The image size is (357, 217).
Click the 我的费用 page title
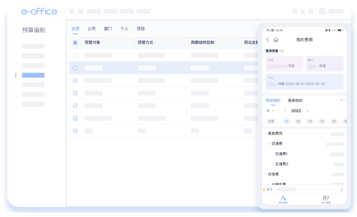point(304,40)
